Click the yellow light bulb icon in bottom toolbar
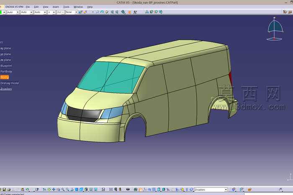 pyautogui.click(x=182, y=190)
